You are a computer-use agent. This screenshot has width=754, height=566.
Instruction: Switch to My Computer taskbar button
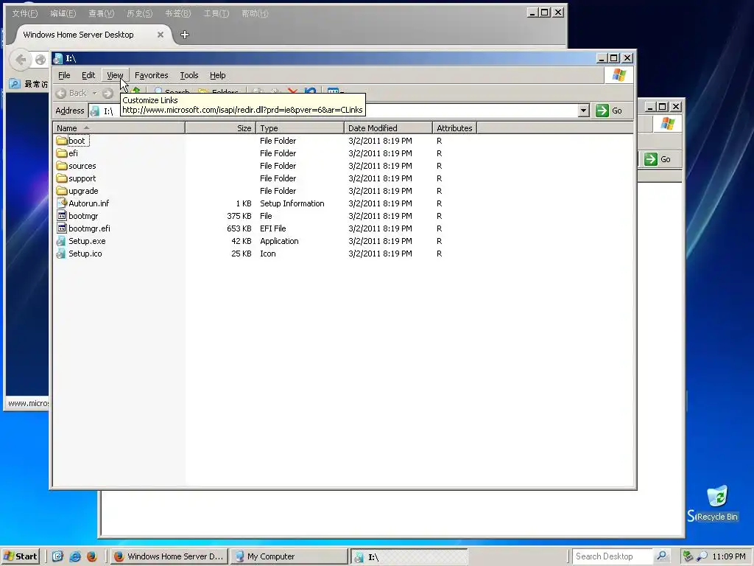click(x=289, y=556)
